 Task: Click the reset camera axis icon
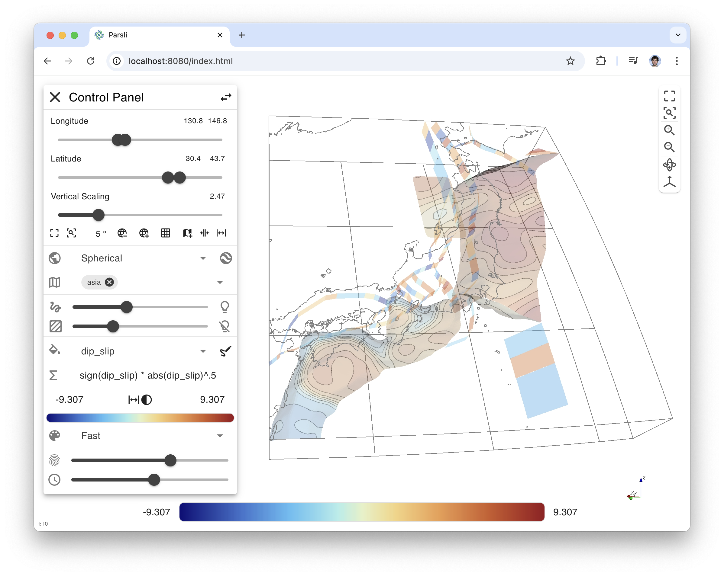coord(669,181)
